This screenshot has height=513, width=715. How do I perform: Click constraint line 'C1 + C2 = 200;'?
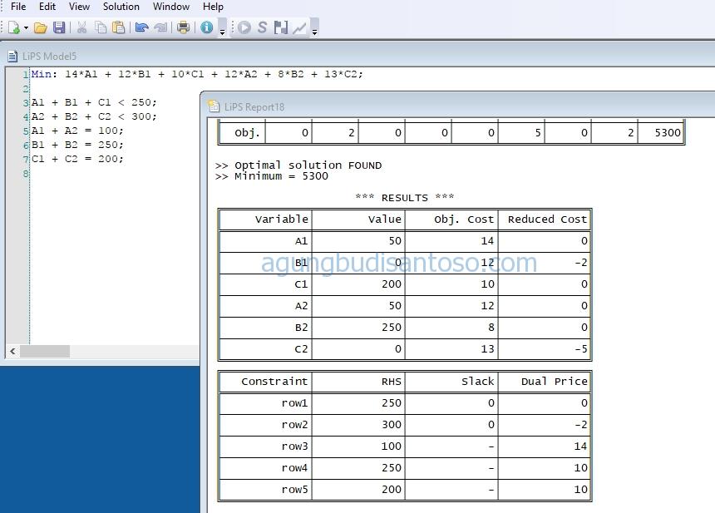(x=77, y=159)
